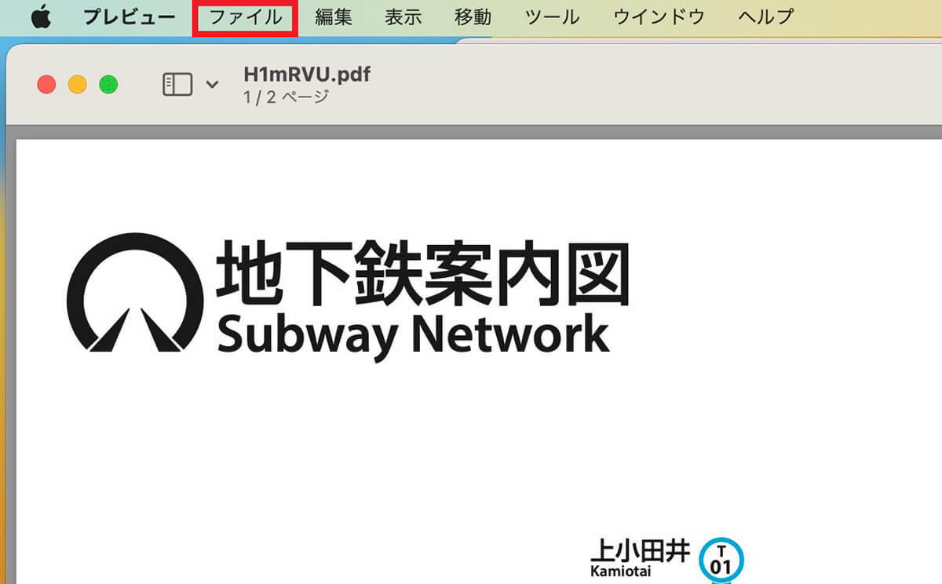Open the プレビュー app menu
942x584 pixels.
pos(129,16)
